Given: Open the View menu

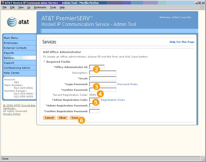Looking at the screenshot, I should (x=21, y=8).
